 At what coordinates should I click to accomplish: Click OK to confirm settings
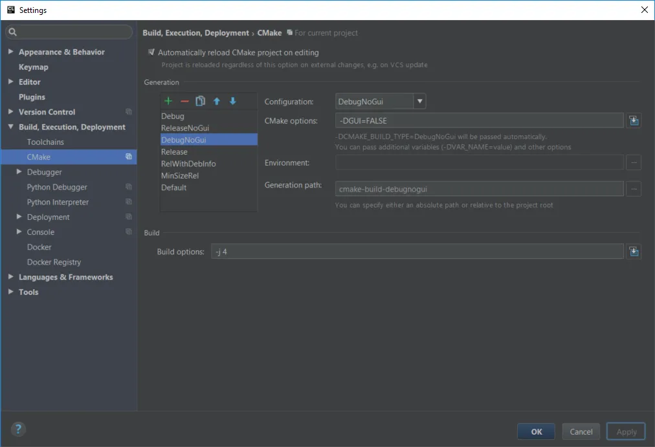(537, 431)
